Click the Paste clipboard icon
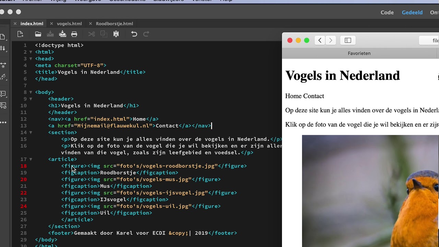The height and width of the screenshot is (247, 439). 116,34
